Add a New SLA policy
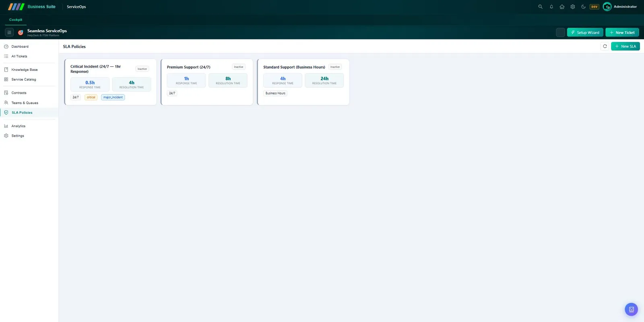Screen dimensions: 644x322 pyautogui.click(x=625, y=46)
